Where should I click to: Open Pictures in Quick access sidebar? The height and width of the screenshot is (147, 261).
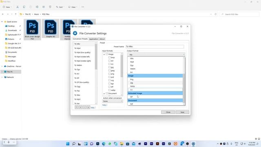click(11, 39)
